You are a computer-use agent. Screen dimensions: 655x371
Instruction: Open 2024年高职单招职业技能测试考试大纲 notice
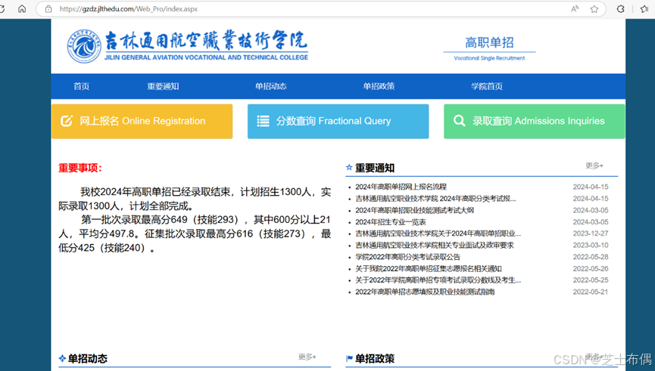pyautogui.click(x=414, y=210)
